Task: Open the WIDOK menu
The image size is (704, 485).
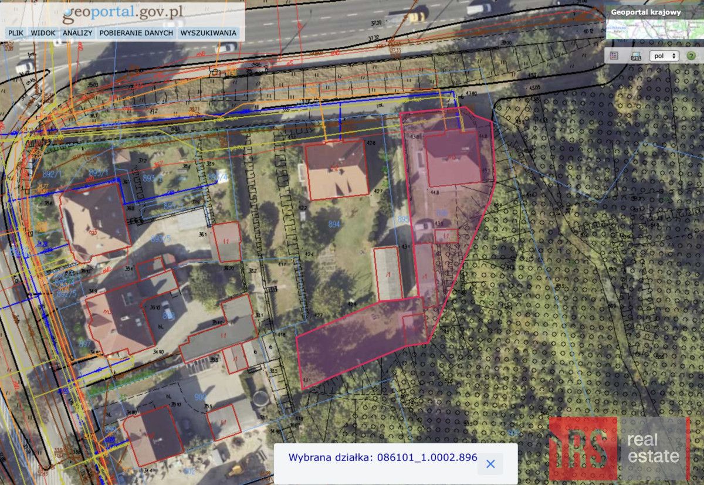Action: pos(43,33)
